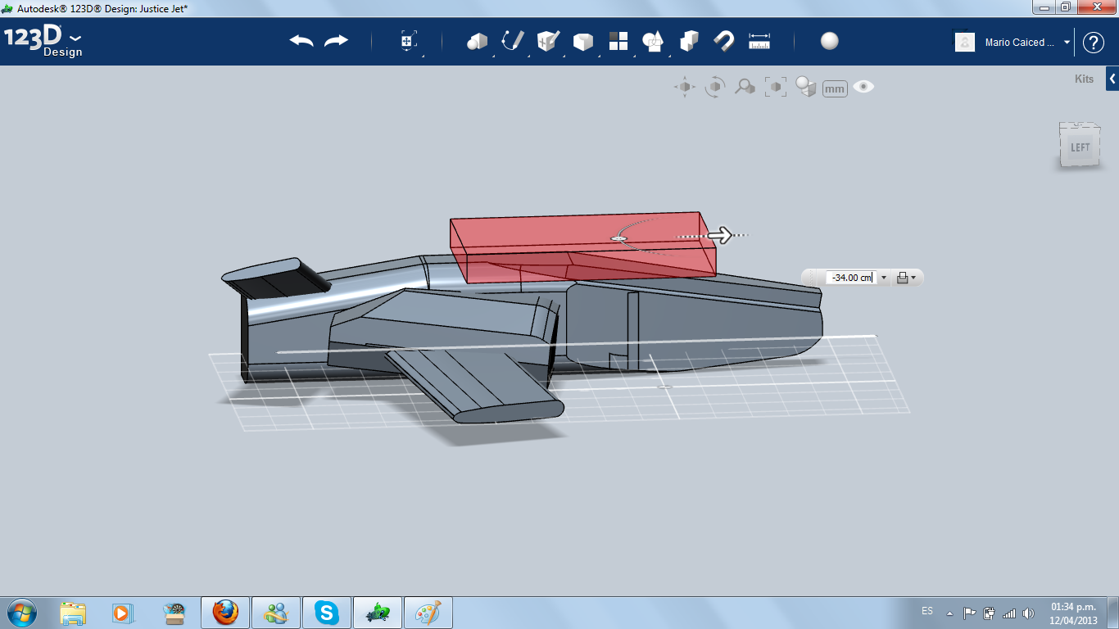This screenshot has width=1119, height=629.
Task: Open the Help question mark button
Action: pyautogui.click(x=1094, y=43)
